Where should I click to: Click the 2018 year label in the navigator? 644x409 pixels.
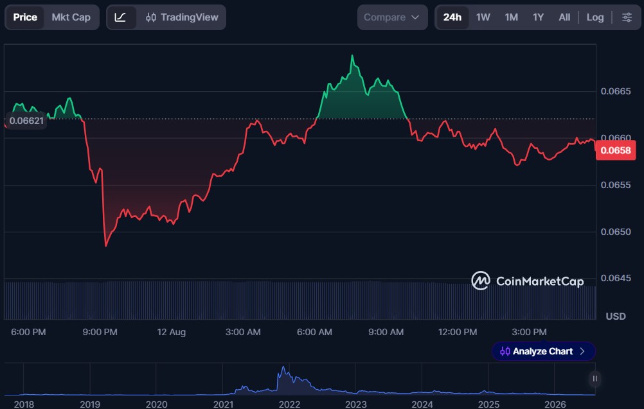point(24,404)
